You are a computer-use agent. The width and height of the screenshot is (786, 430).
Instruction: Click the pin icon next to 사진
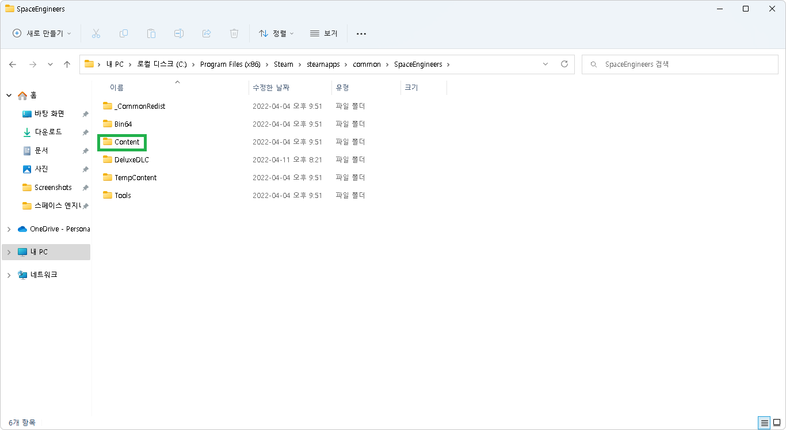pos(85,169)
